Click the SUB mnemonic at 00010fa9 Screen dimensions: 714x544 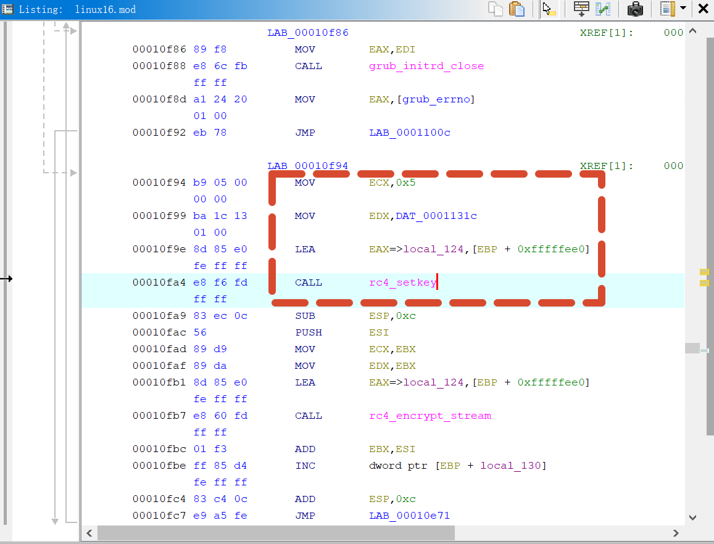305,315
